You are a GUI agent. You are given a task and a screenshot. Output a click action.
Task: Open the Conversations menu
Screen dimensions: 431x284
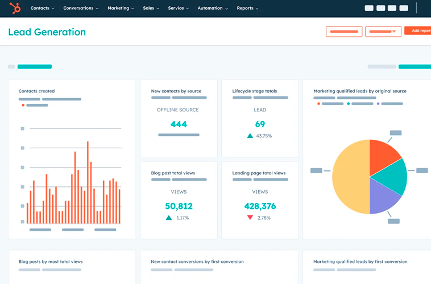point(81,9)
